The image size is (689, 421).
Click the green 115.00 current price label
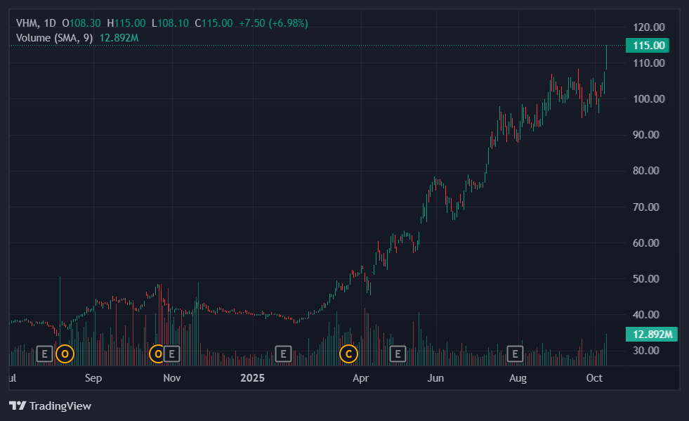tap(649, 46)
